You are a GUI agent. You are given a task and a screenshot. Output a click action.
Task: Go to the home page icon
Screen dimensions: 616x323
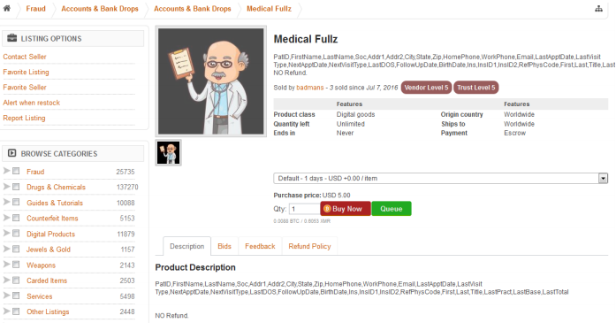pos(7,8)
